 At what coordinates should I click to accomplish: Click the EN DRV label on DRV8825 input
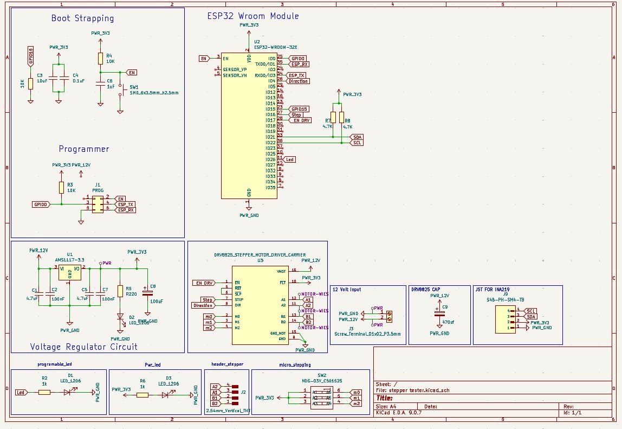coord(204,283)
